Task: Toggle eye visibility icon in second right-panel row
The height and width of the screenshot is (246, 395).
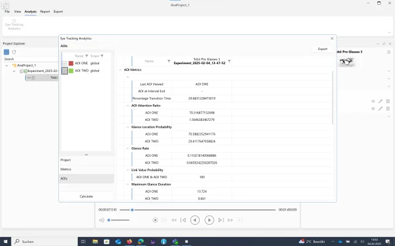Action: [x=373, y=109]
